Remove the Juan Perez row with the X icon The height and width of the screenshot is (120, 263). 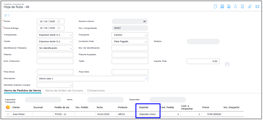(8, 114)
